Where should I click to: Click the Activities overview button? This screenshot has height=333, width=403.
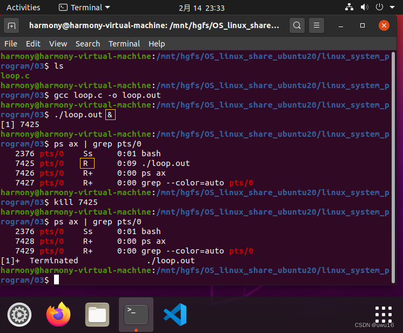23,8
